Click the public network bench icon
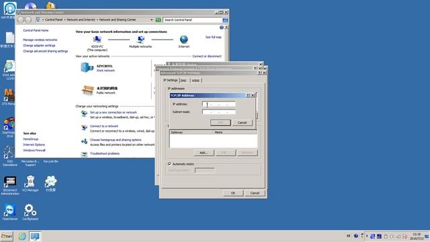 pyautogui.click(x=87, y=90)
